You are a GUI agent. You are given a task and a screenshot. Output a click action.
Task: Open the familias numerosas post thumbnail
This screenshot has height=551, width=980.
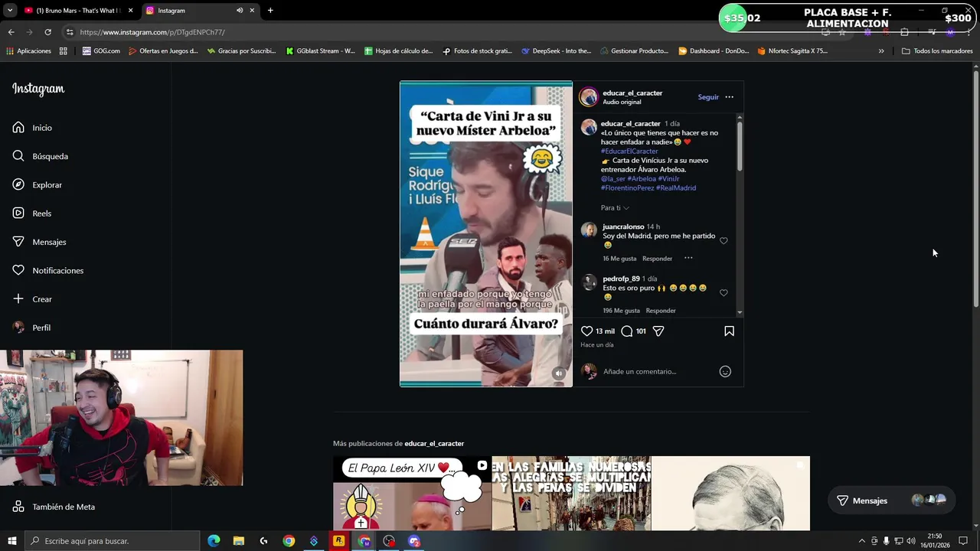(x=571, y=494)
